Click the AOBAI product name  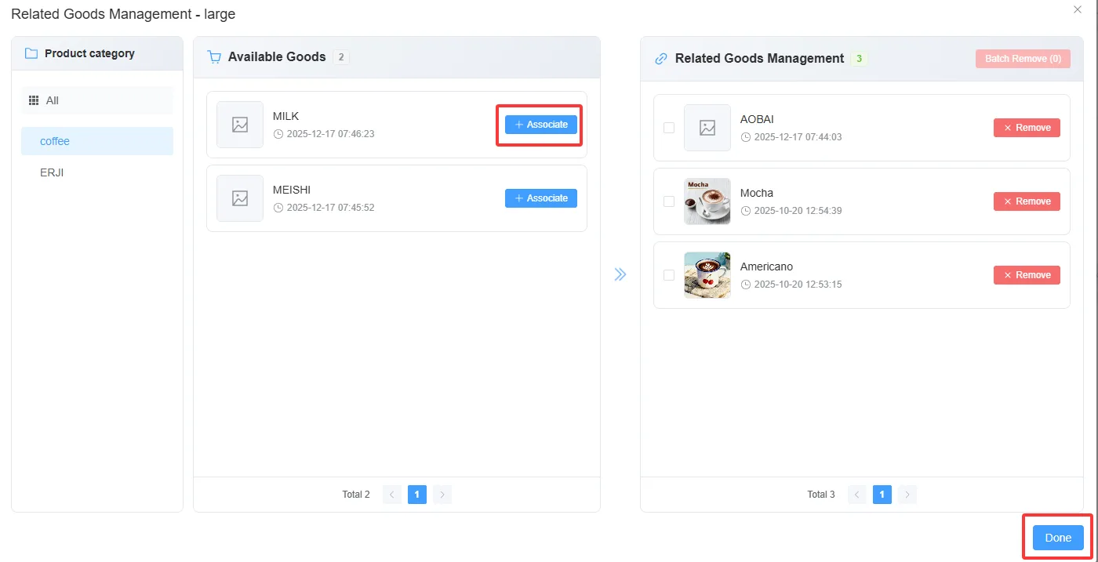757,119
